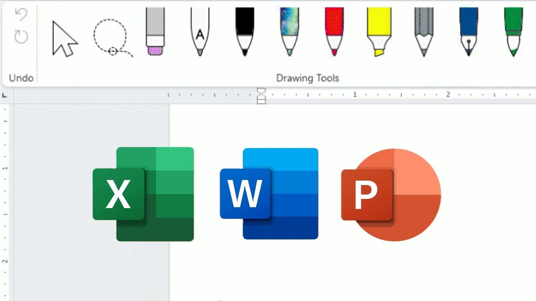536x301 pixels.
Task: Pick the galaxy pattern pen
Action: (x=289, y=31)
